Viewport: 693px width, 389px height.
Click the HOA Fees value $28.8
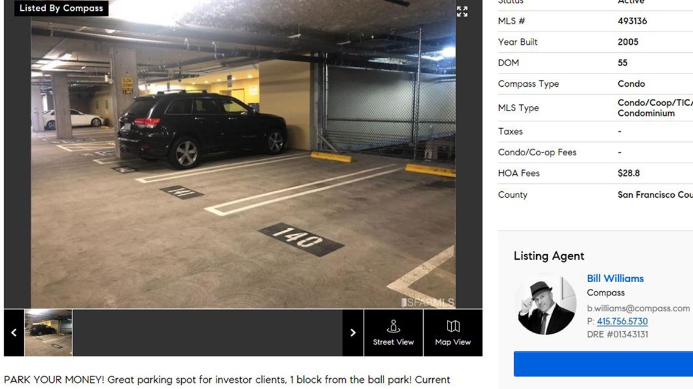[x=629, y=174]
